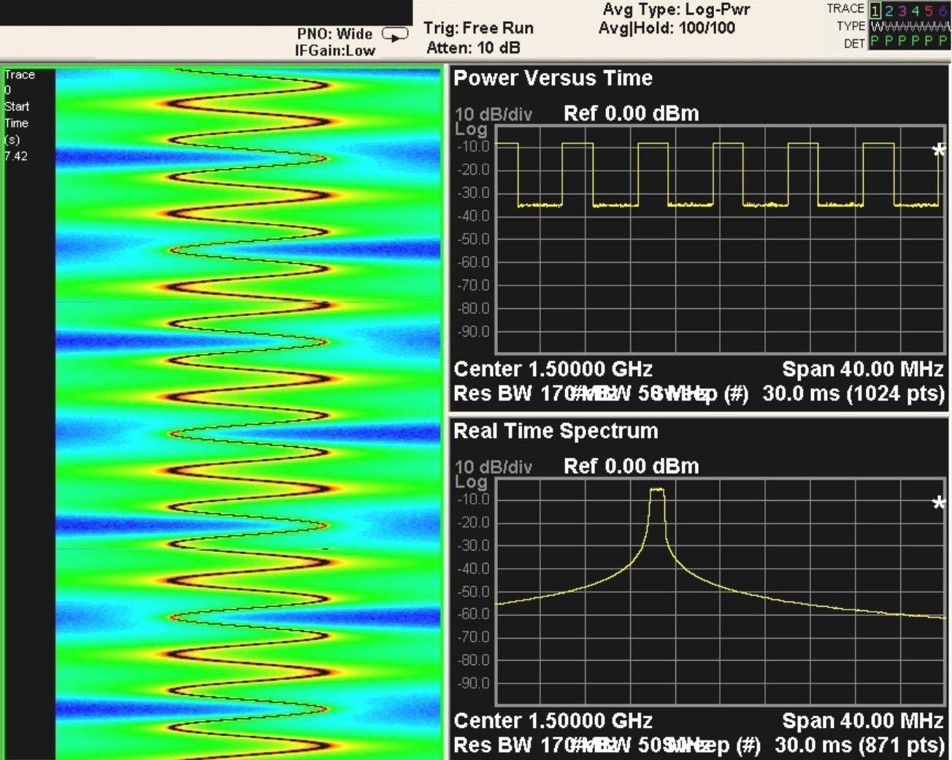This screenshot has height=760, width=952.
Task: Click the 'TRACE' label in the header
Action: [x=845, y=9]
